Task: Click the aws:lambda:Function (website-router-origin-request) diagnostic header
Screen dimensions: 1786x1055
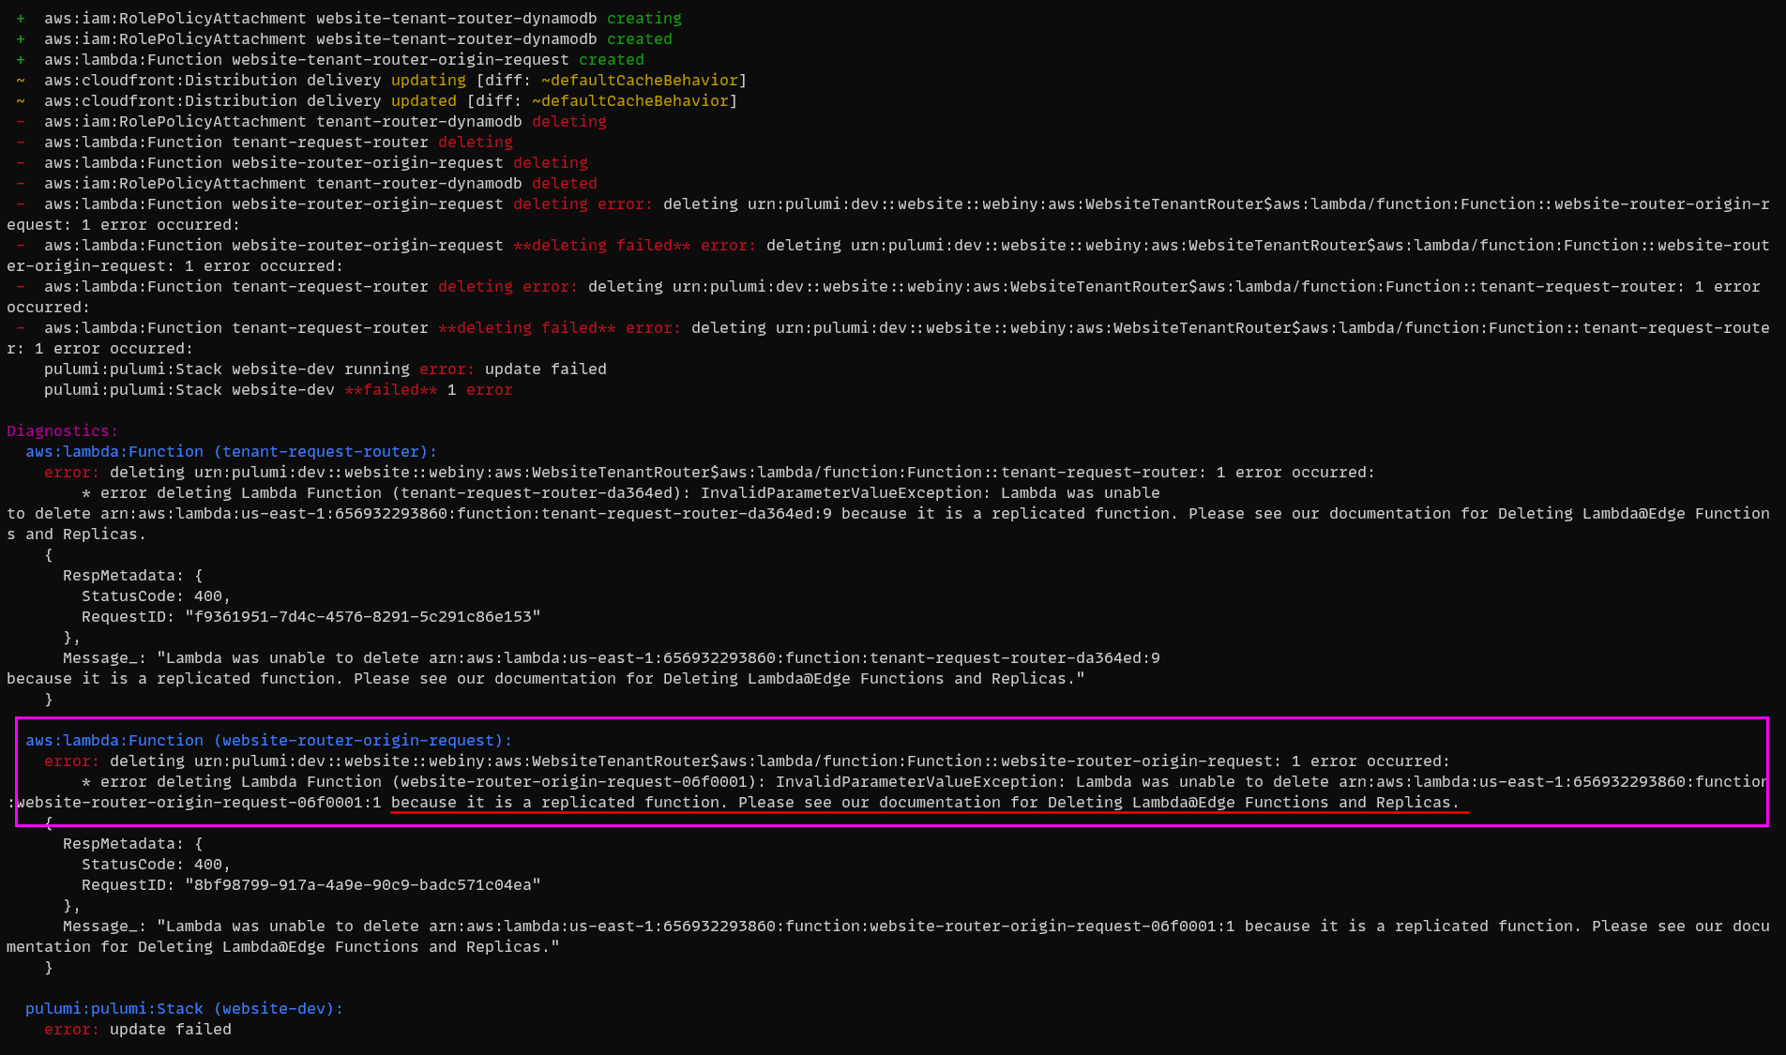Action: 267,740
